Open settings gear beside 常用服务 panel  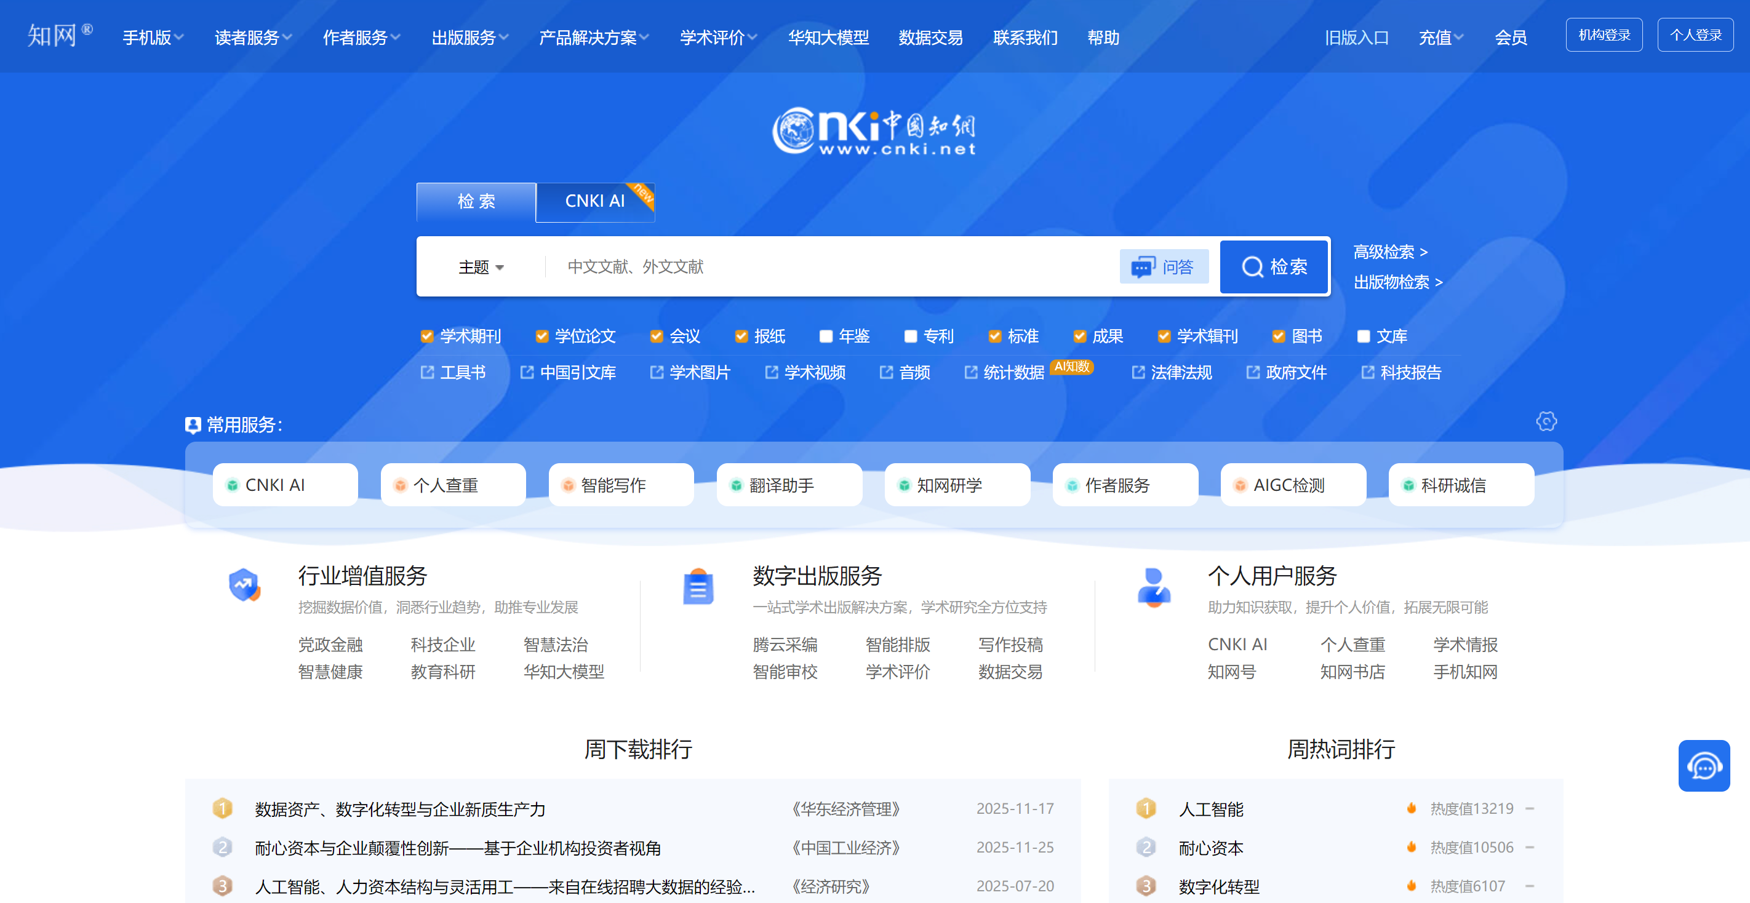click(x=1547, y=421)
